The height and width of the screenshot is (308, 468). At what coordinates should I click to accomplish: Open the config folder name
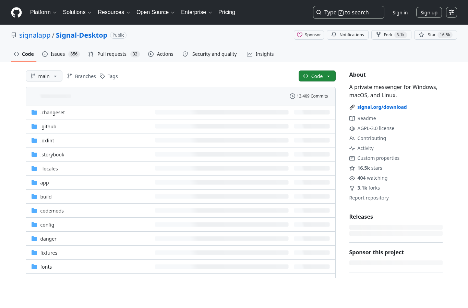tap(47, 225)
